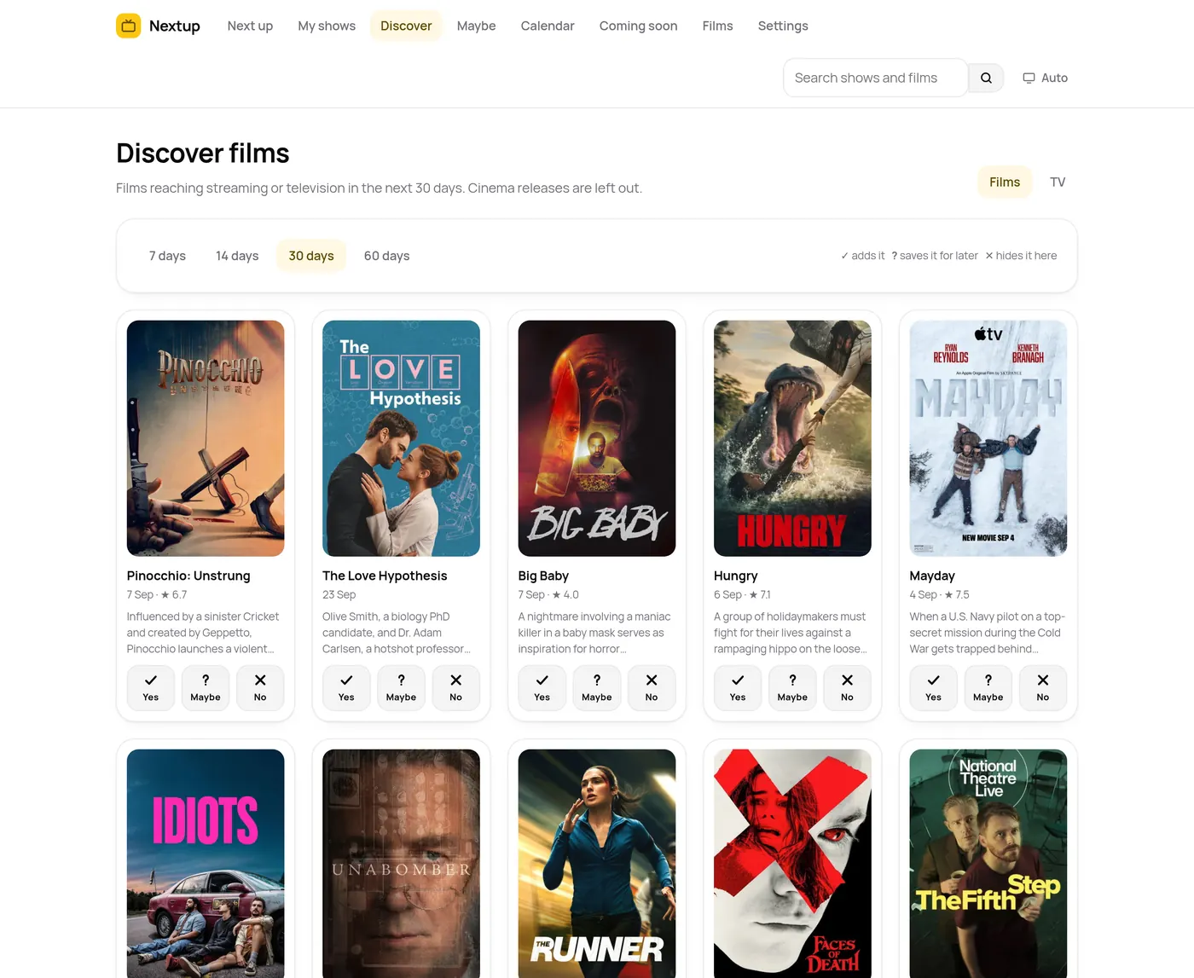Hide Big Baby with No
1194x978 pixels.
coord(652,688)
